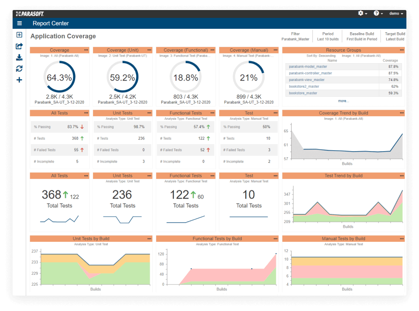The width and height of the screenshot is (419, 311).
Task: Open parabank-view_master resource group
Action: tap(306, 80)
